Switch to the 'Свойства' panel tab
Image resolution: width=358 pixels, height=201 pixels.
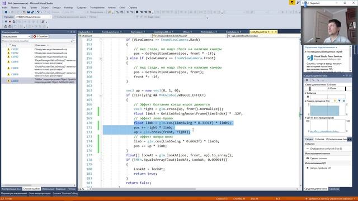[335, 189]
